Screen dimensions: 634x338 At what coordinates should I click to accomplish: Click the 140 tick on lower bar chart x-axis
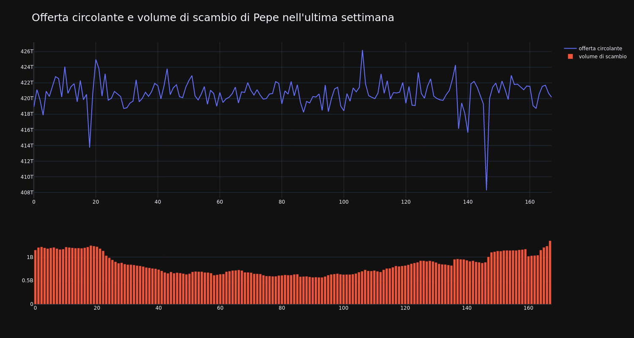467,308
